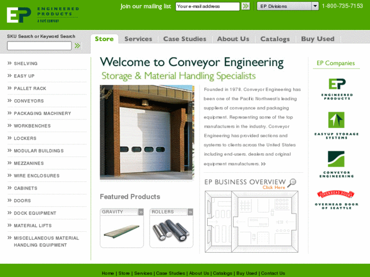Open the Overhead Door of Seattle logo

click(x=336, y=200)
